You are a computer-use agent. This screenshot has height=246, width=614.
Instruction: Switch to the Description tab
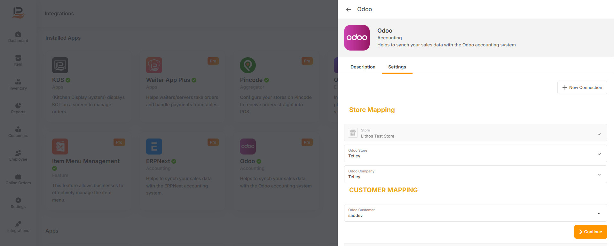click(363, 67)
